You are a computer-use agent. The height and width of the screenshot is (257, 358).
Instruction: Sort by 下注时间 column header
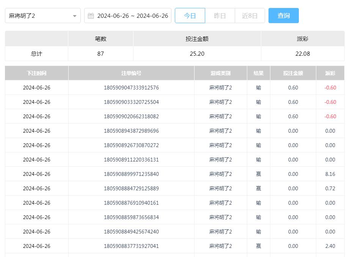click(36, 73)
